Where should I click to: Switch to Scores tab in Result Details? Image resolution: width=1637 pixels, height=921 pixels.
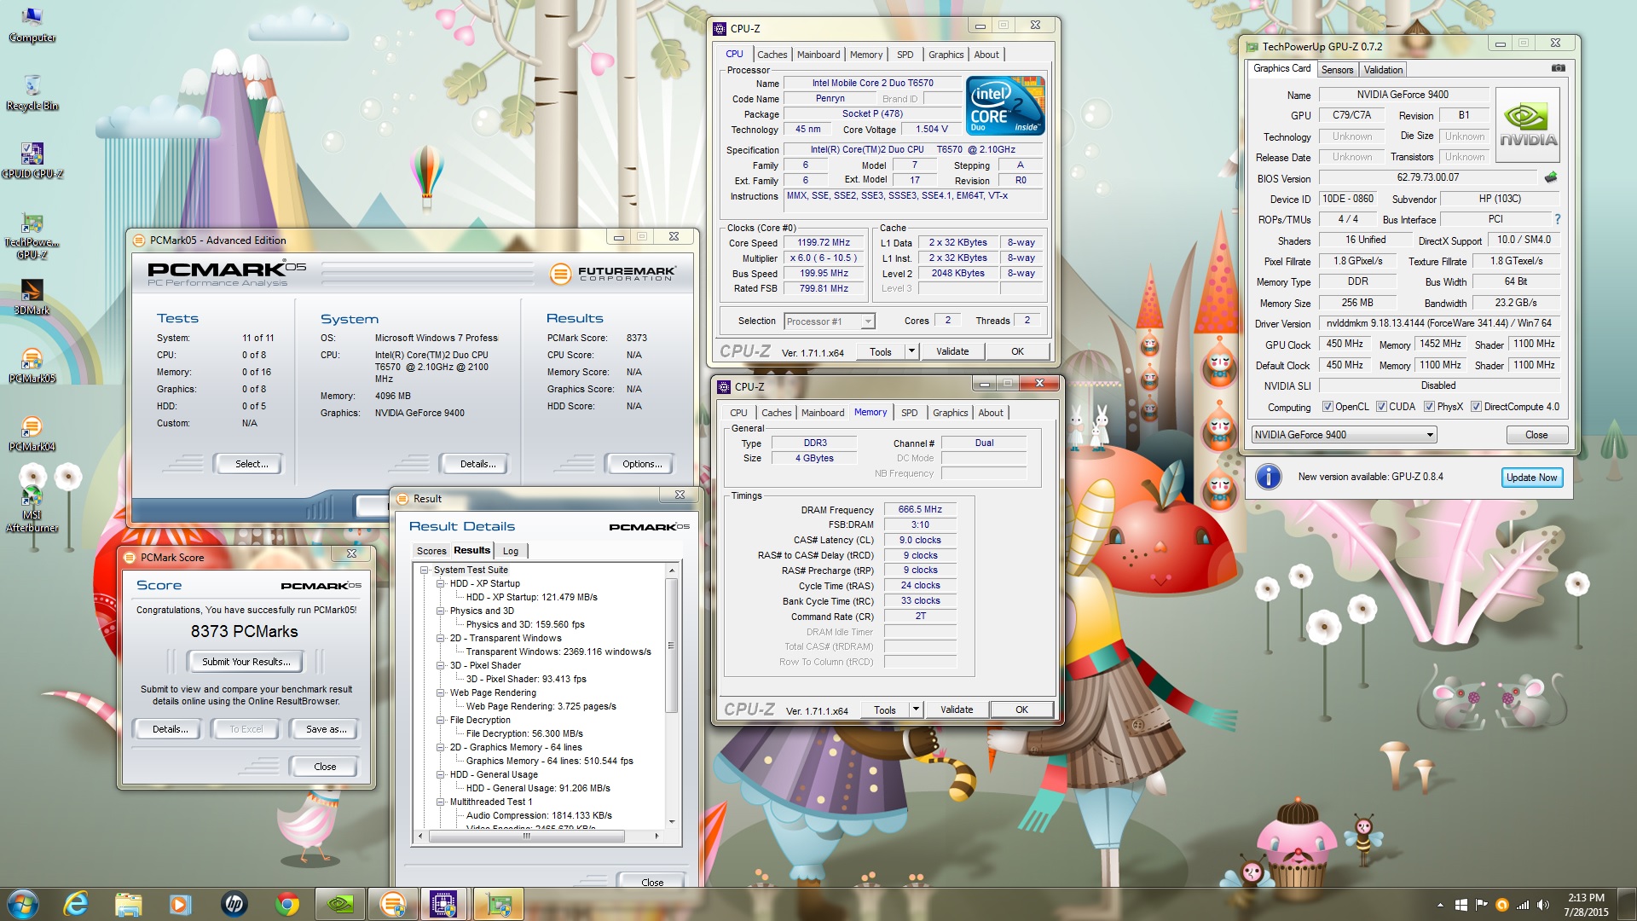coord(431,551)
